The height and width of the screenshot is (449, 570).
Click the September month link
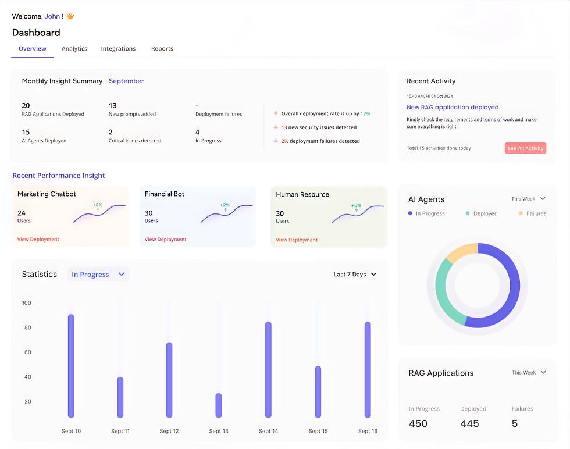126,81
